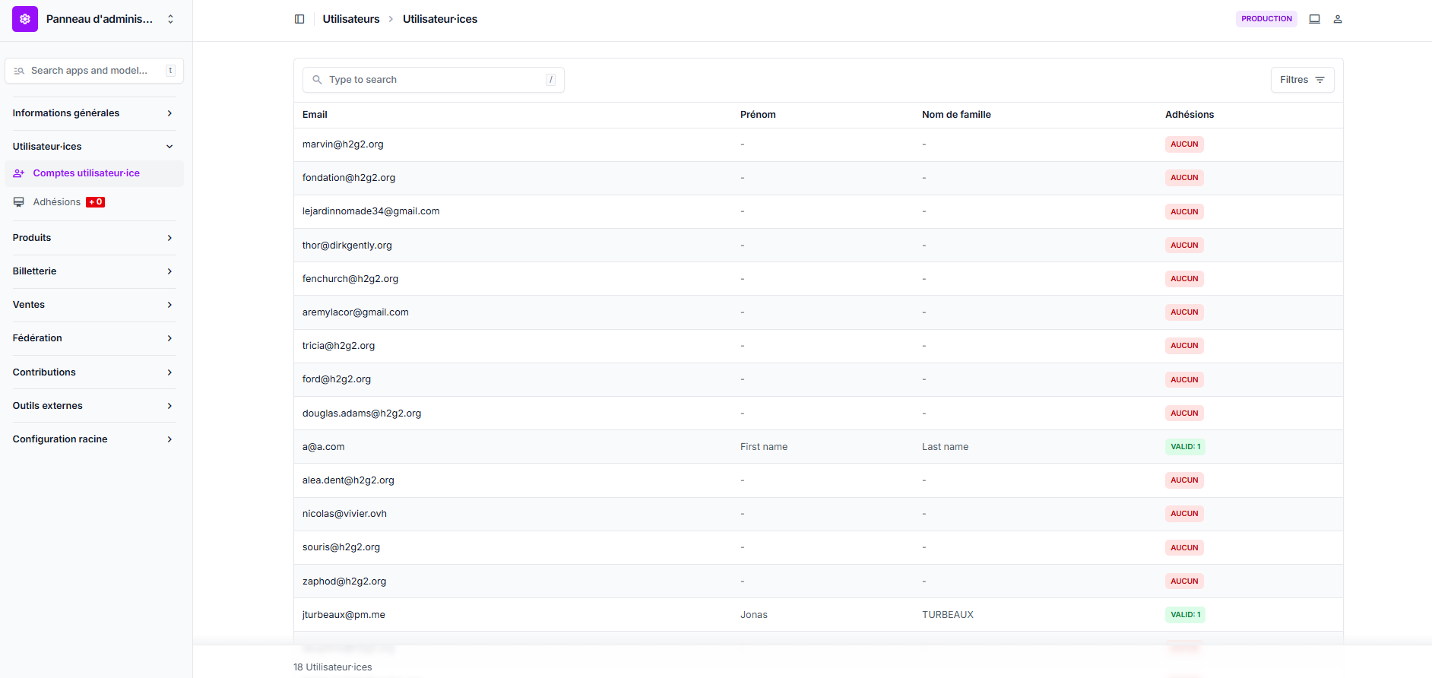
Task: Open the marvin@h2g2.org user link
Action: pyautogui.click(x=343, y=144)
